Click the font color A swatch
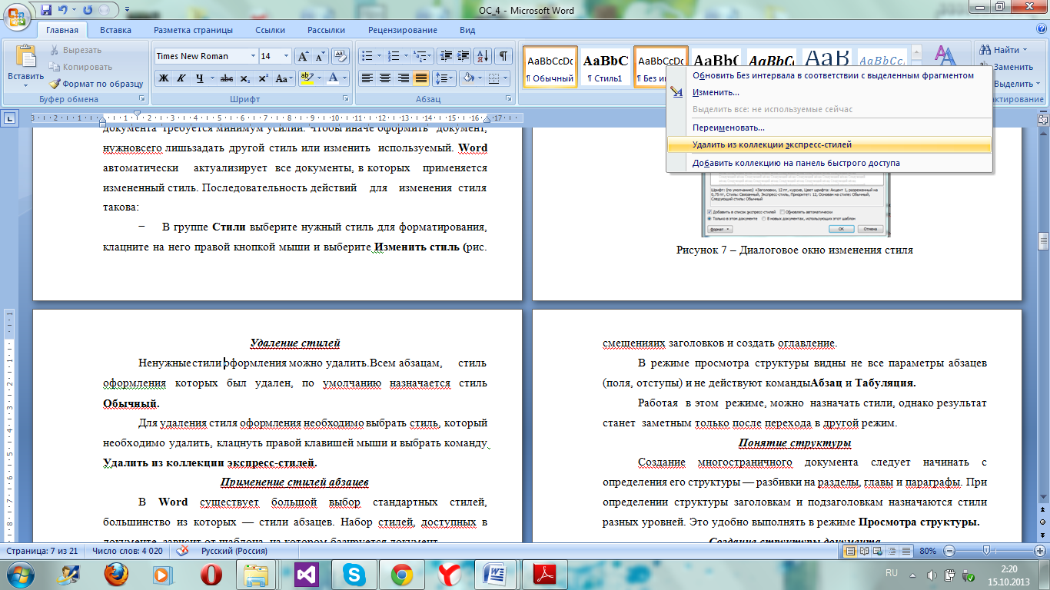1050x590 pixels. tap(333, 78)
